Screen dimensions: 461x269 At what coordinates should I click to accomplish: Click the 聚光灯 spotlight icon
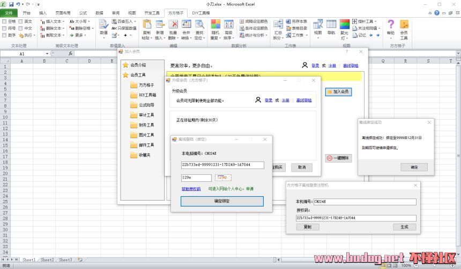click(344, 28)
